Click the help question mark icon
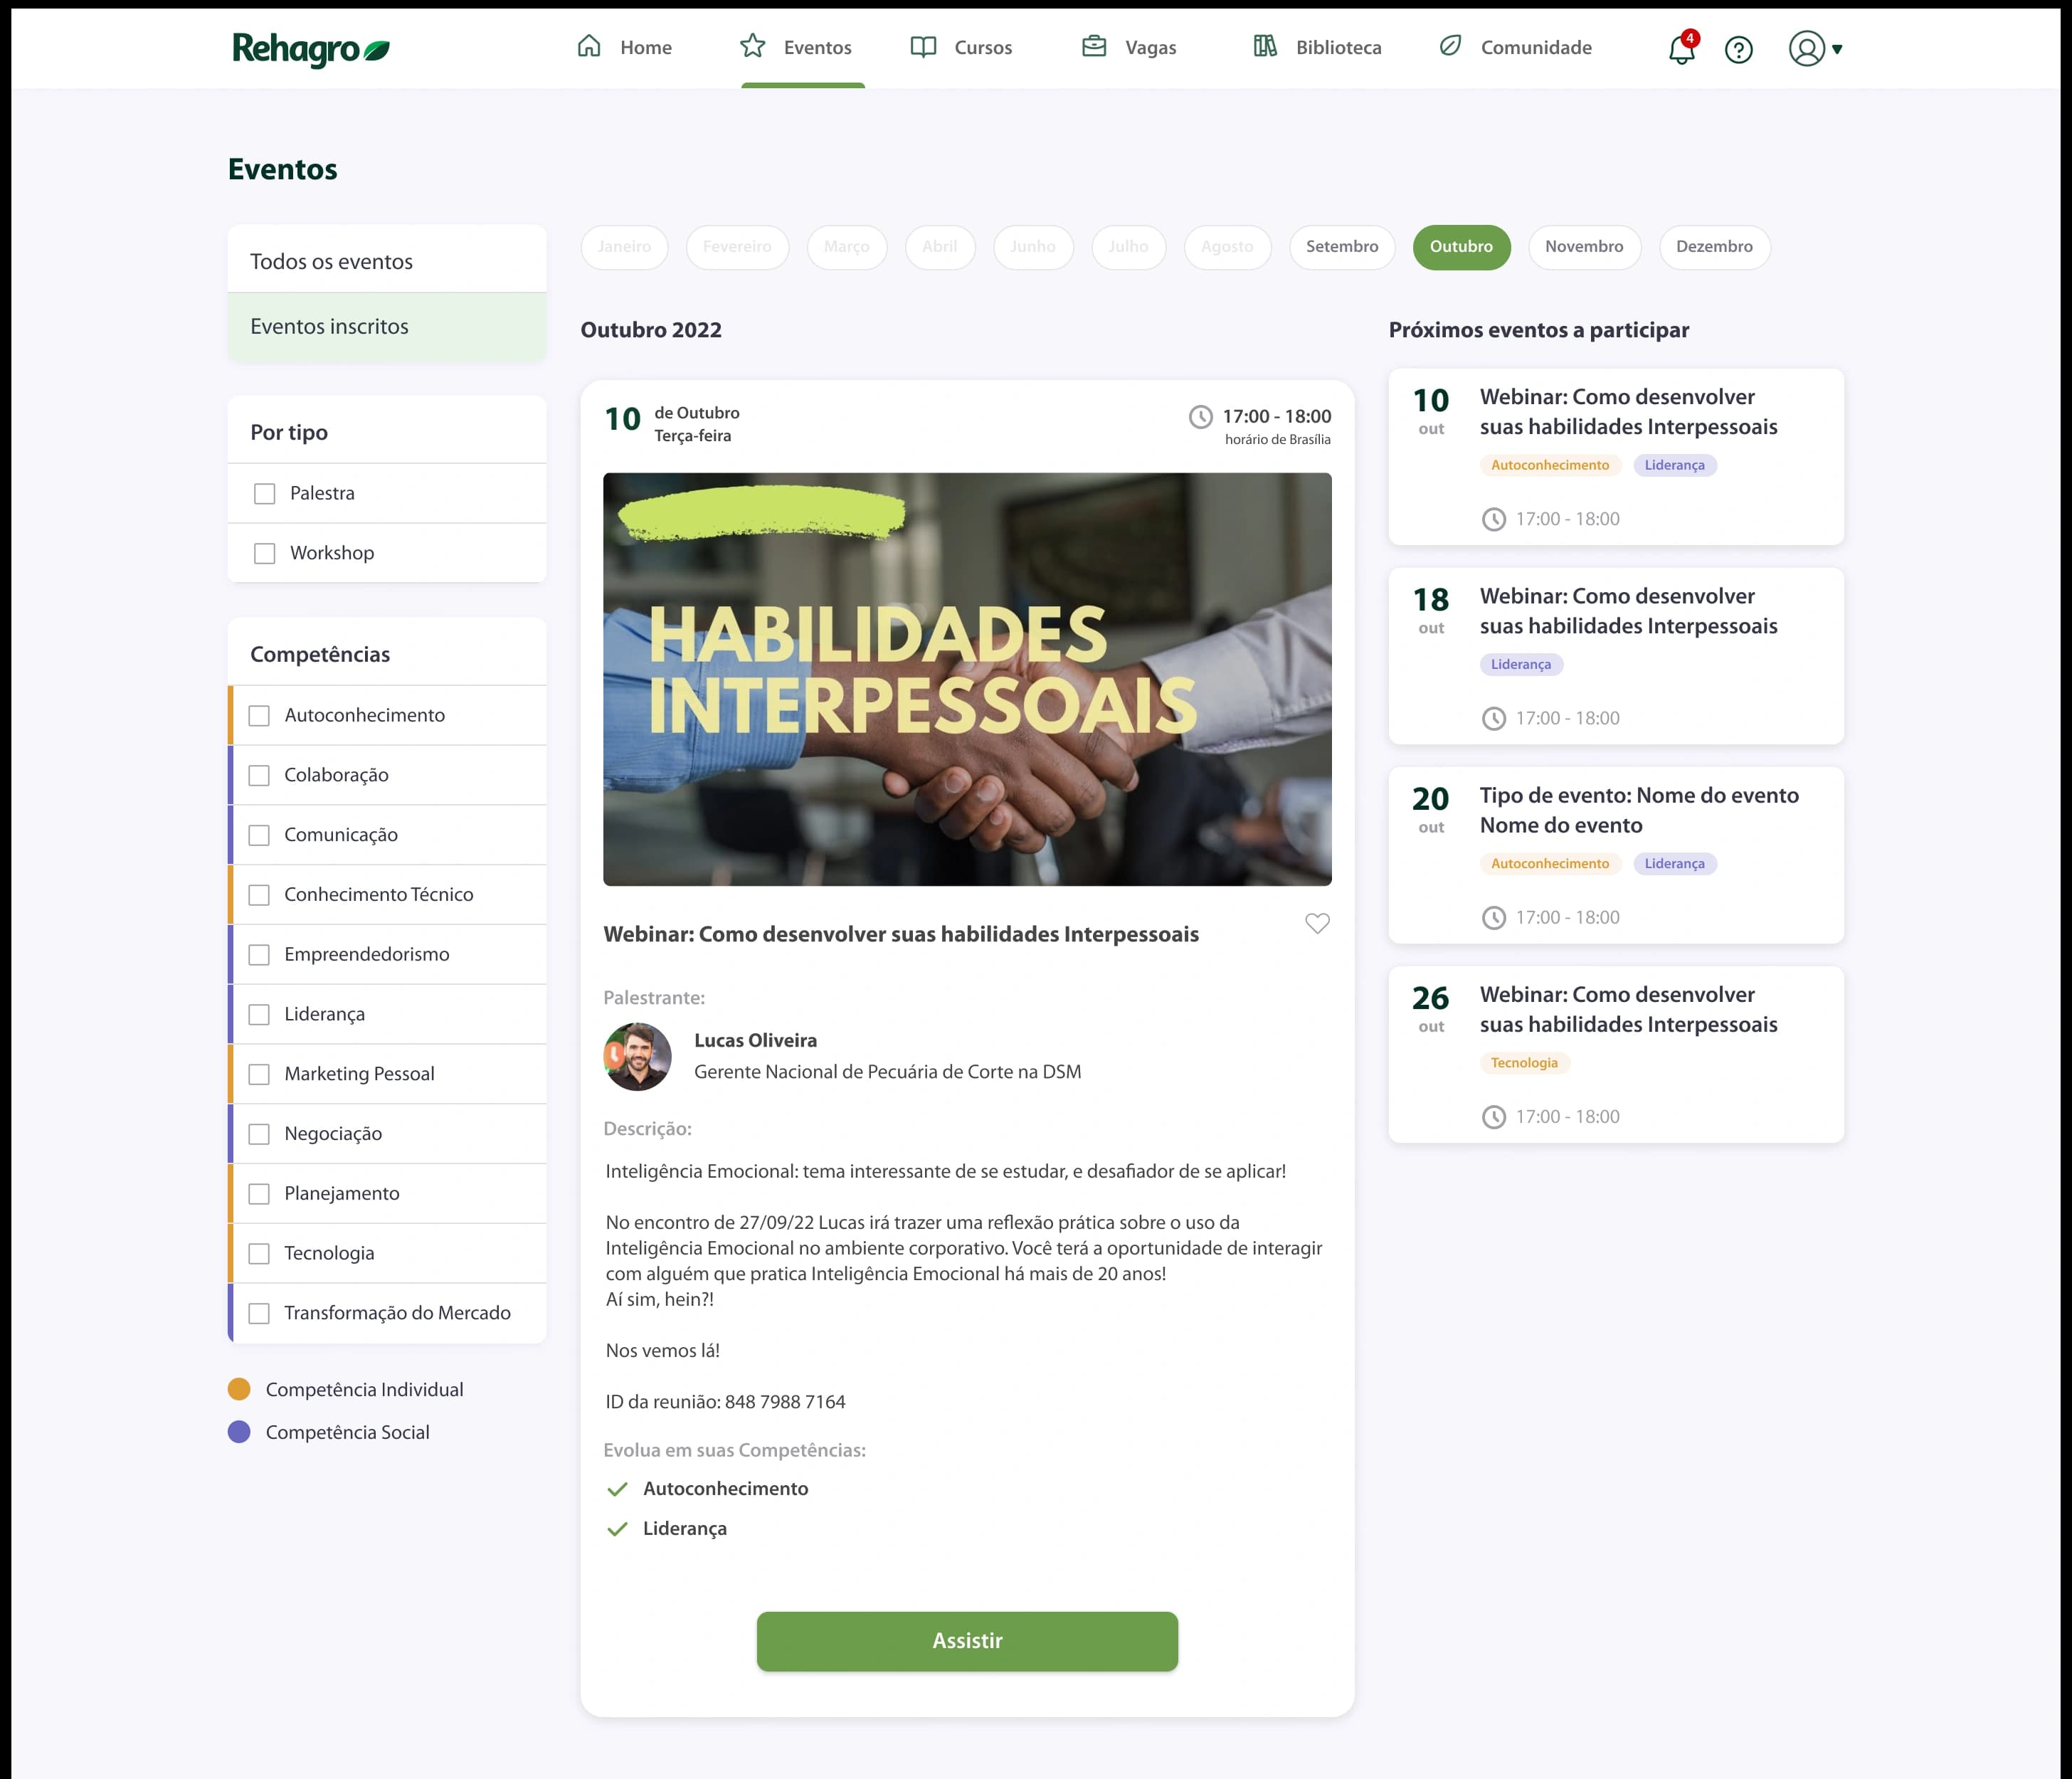Viewport: 2072px width, 1779px height. [1739, 49]
